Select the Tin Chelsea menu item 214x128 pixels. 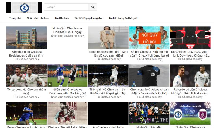coord(62,18)
